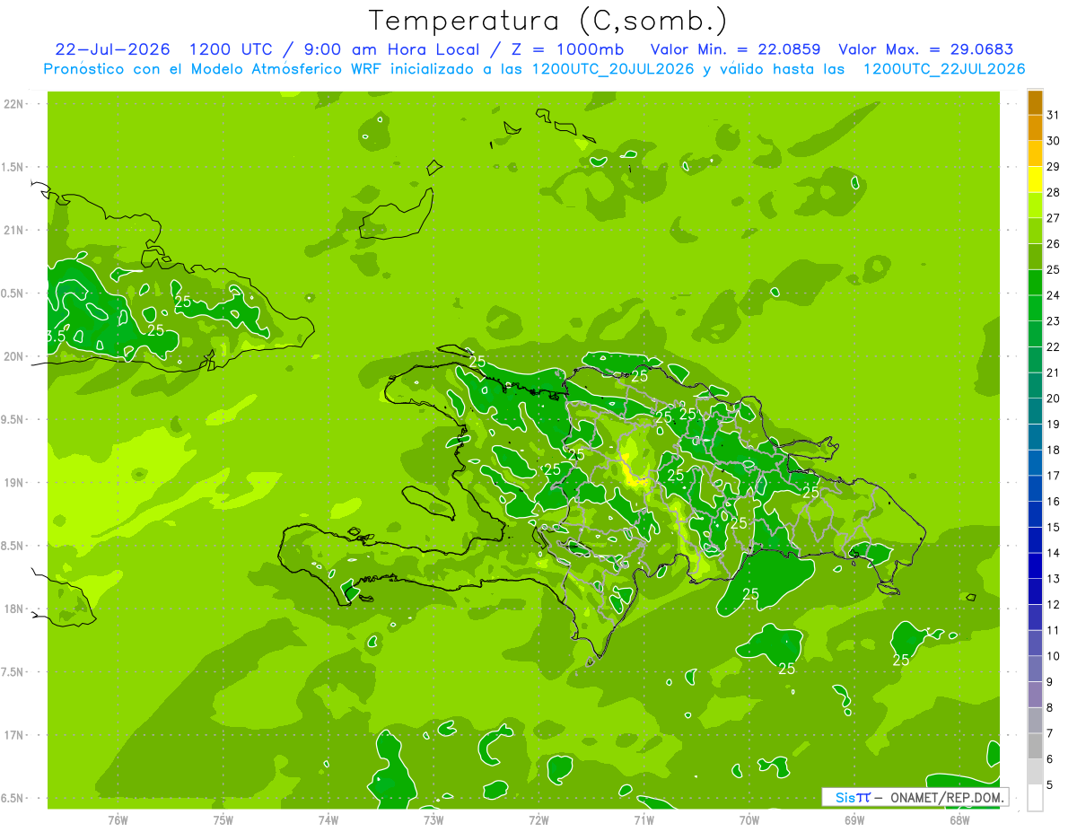Viewport: 1077px width, 832px height.
Task: Click the "8.5N" latitude axis label
Action: (x=13, y=546)
